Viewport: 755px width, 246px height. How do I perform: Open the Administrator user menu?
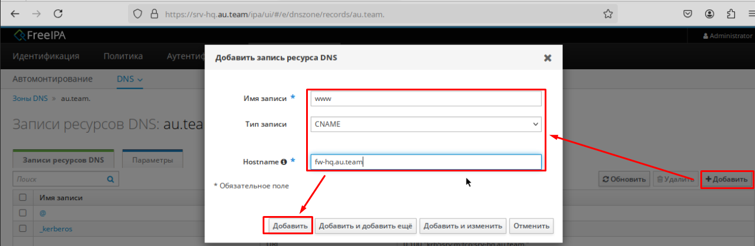tap(727, 36)
